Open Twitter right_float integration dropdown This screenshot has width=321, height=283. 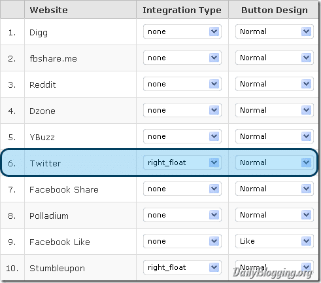182,162
